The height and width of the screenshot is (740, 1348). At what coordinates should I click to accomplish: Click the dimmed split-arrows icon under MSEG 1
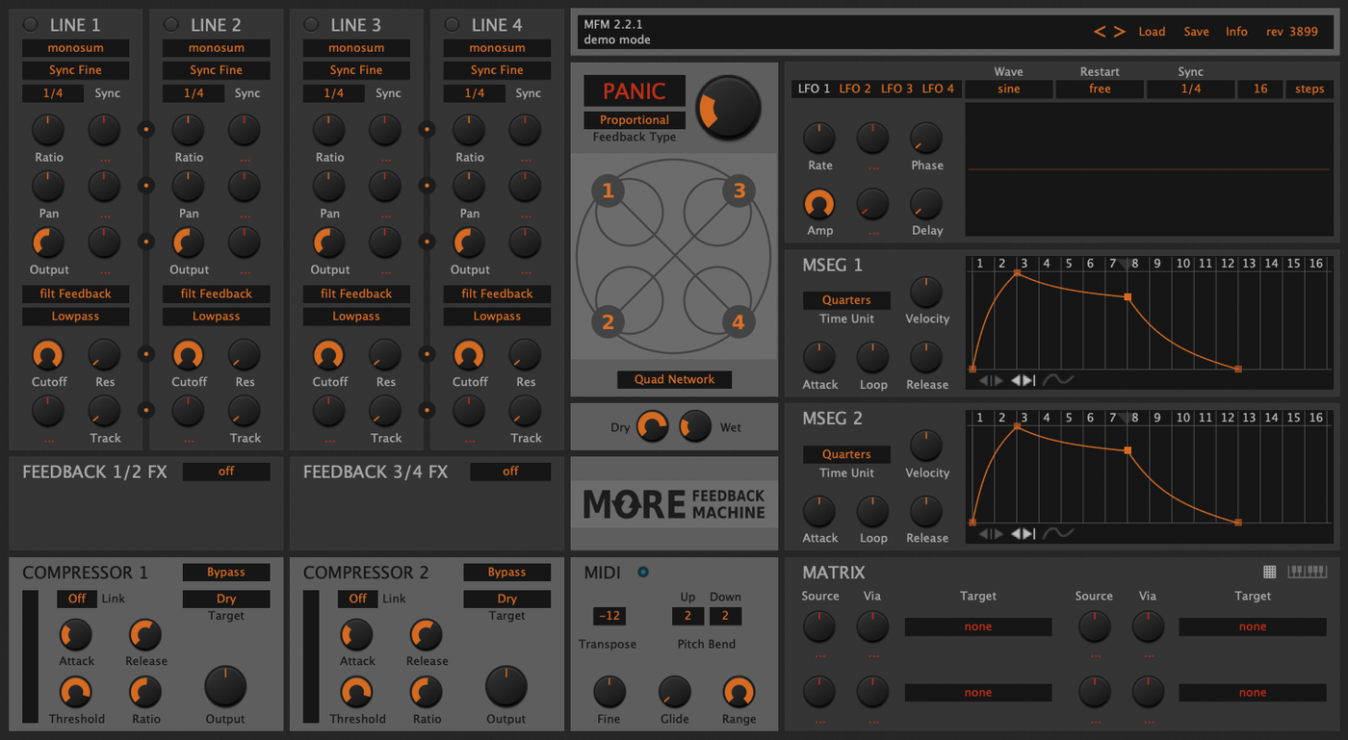click(991, 380)
